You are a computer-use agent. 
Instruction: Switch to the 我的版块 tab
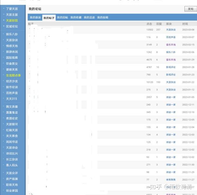point(35,17)
